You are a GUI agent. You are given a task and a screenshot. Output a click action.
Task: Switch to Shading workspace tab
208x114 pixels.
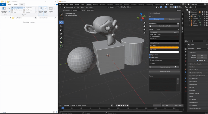(x=126, y=5)
